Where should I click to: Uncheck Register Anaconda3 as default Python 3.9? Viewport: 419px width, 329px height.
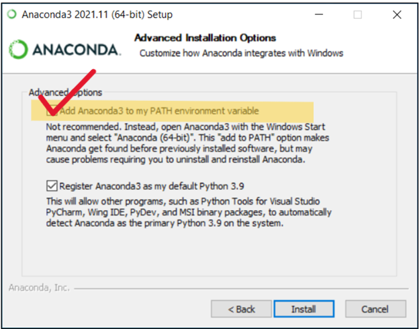(x=52, y=186)
